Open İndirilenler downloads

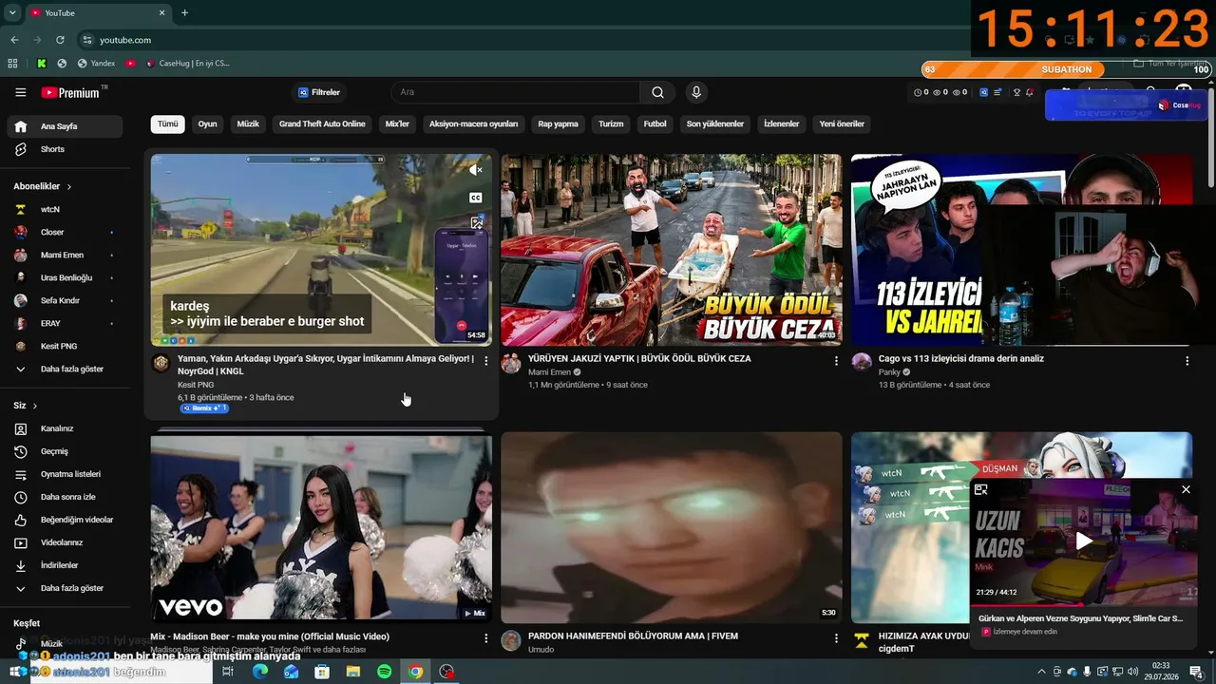pyautogui.click(x=66, y=565)
